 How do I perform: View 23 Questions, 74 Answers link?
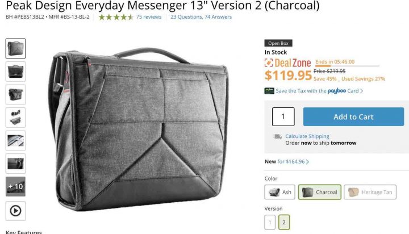point(201,17)
